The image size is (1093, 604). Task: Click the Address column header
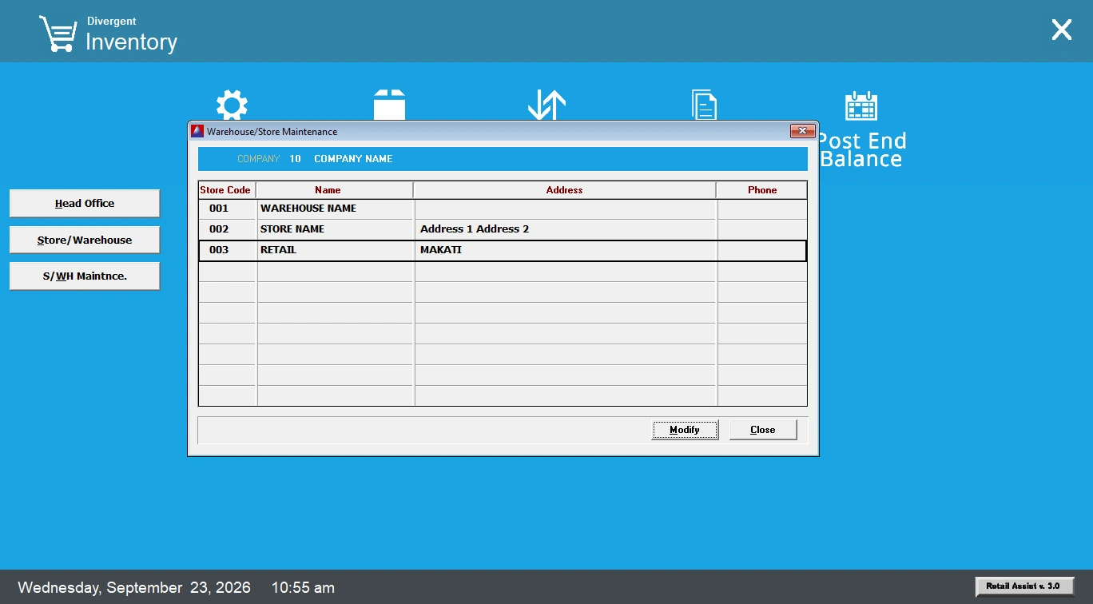565,190
